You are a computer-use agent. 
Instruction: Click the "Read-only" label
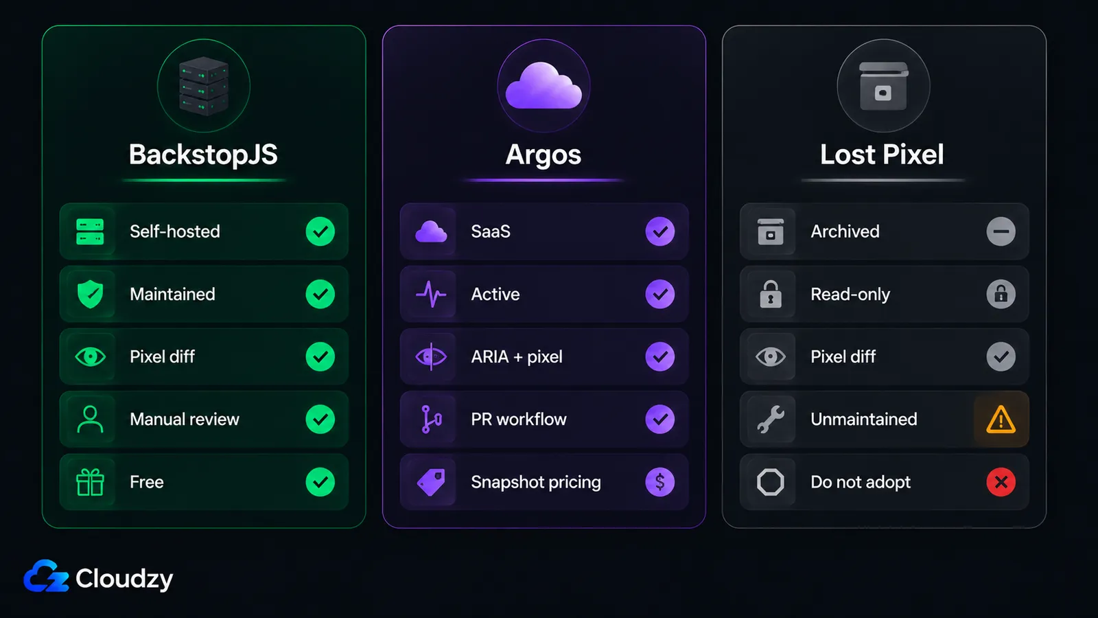(850, 294)
